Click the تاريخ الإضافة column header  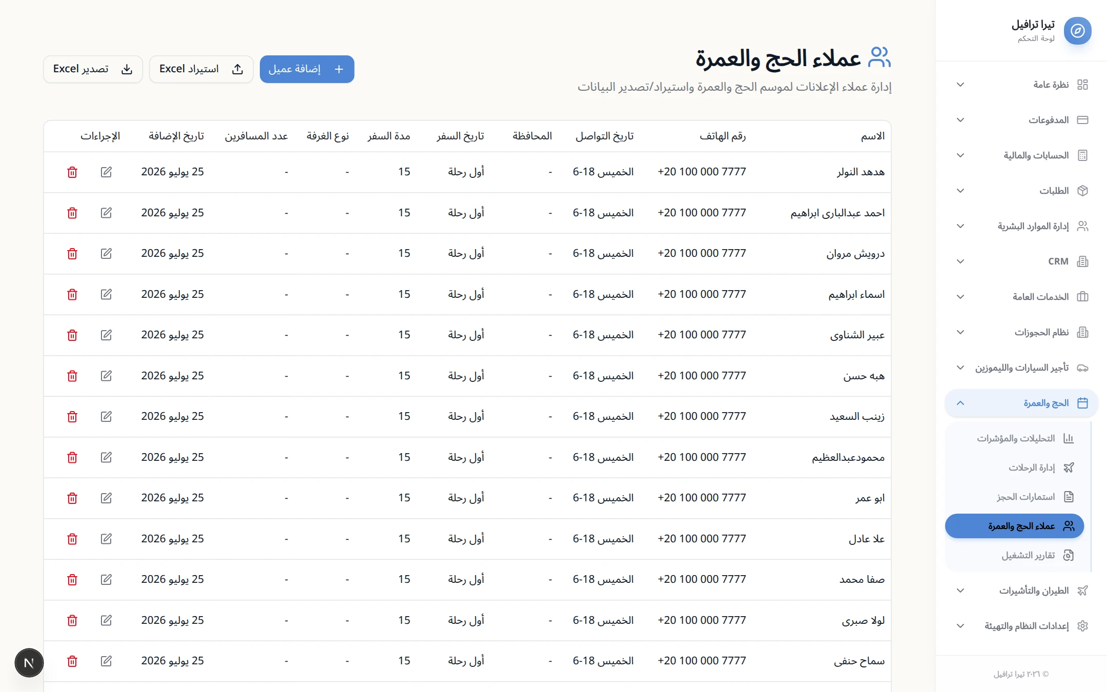pyautogui.click(x=176, y=136)
